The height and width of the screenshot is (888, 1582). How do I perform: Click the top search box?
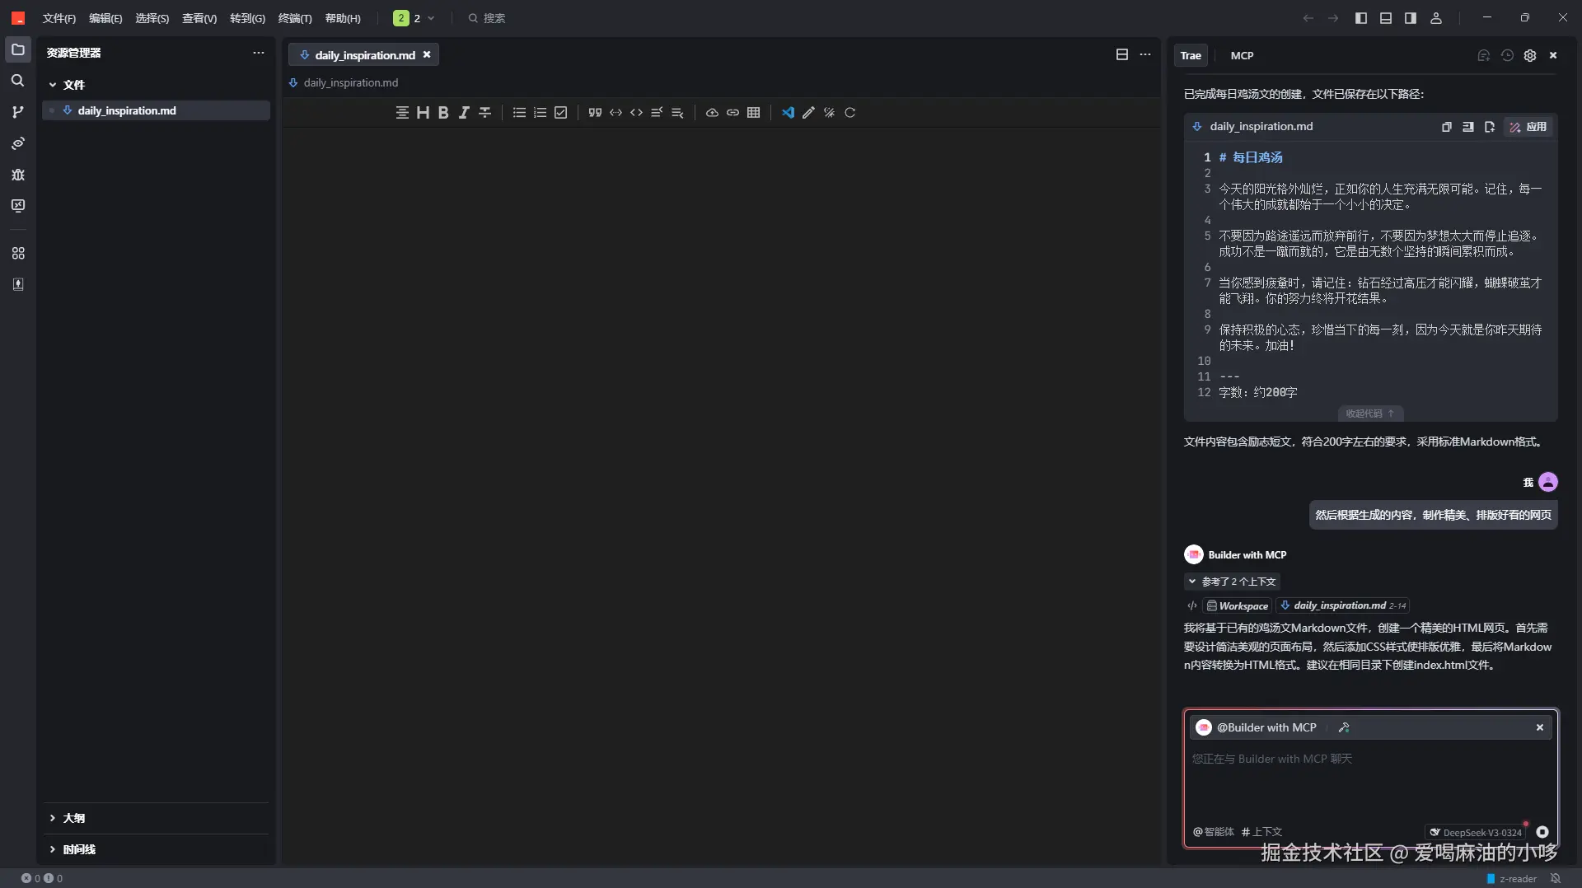488,18
